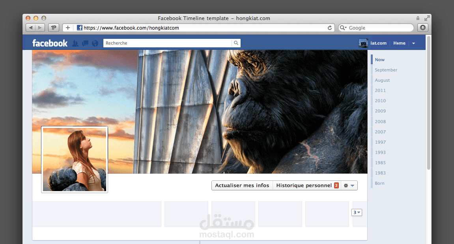Click the gorilla cover photo
454x244 pixels.
[x=200, y=112]
